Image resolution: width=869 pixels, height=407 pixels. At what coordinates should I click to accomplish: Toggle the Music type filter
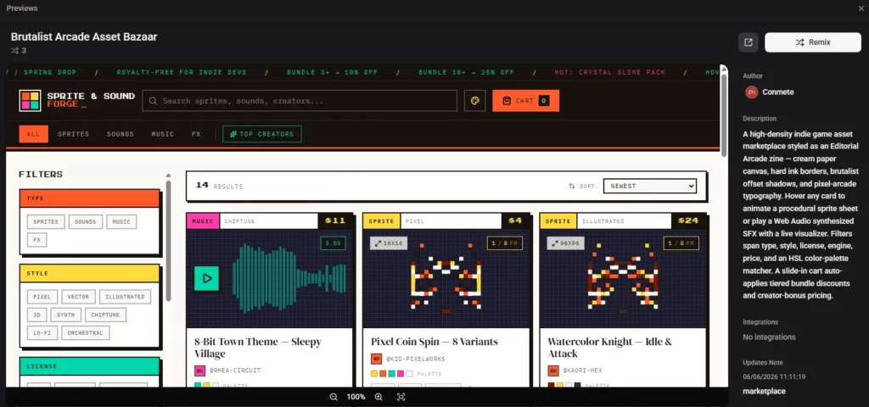121,222
